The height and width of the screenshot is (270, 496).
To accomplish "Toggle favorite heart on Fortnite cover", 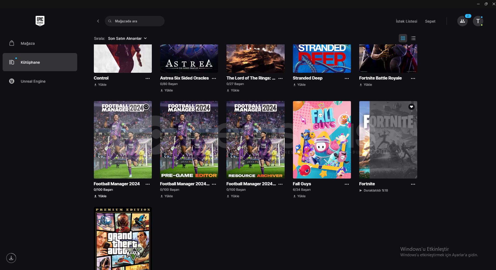I will (412, 107).
